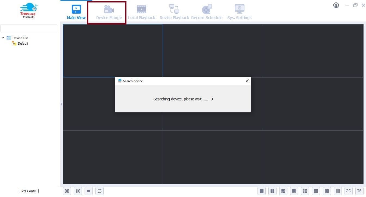
Task: Enable the loop tour cycle icon
Action: [100, 191]
